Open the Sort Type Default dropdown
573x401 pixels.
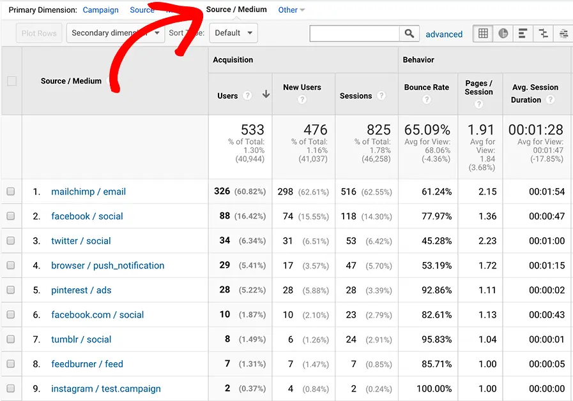(234, 33)
